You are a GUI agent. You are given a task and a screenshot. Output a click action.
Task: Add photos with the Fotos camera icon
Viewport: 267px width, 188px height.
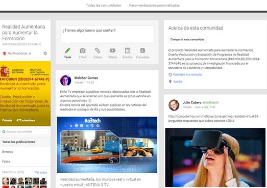point(83,50)
